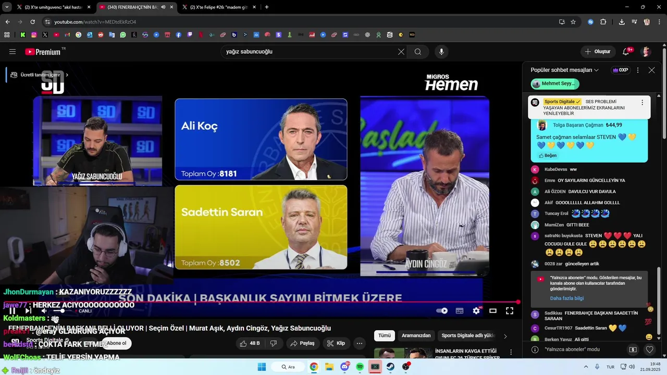Open the YouTube hamburger guide menu
The width and height of the screenshot is (667, 375).
coord(13,52)
